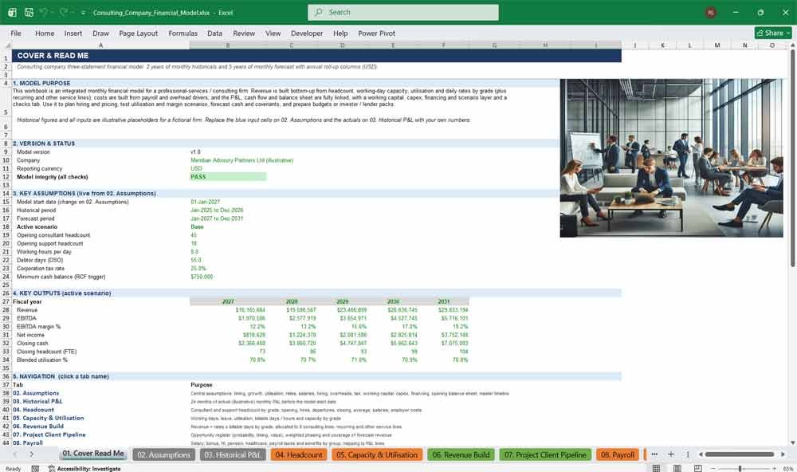This screenshot has height=472, width=797.
Task: Select the $750,000 minimum cash balance cell
Action: coord(202,277)
